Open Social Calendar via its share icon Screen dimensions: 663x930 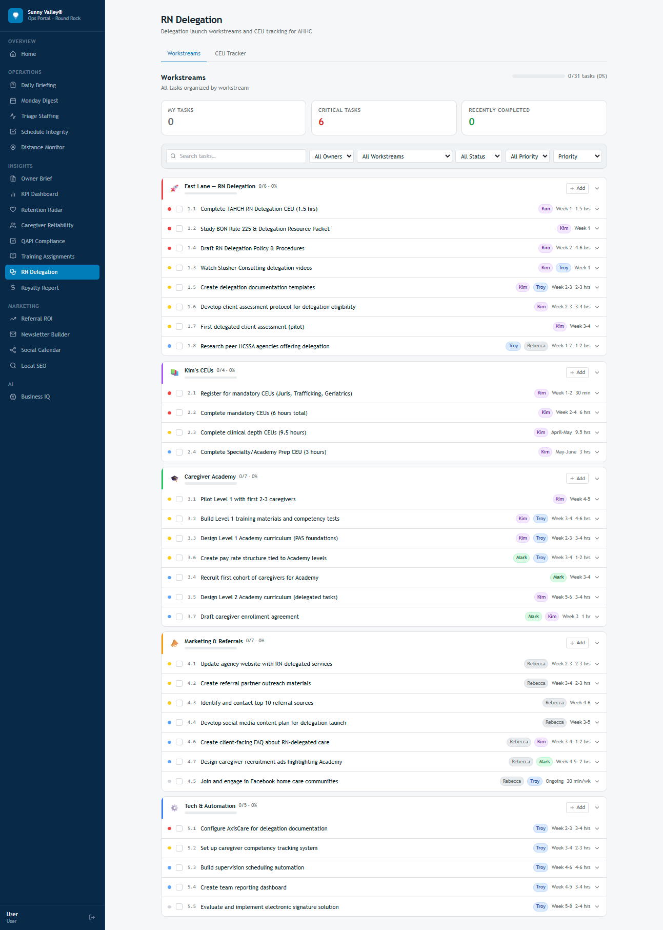click(x=13, y=350)
